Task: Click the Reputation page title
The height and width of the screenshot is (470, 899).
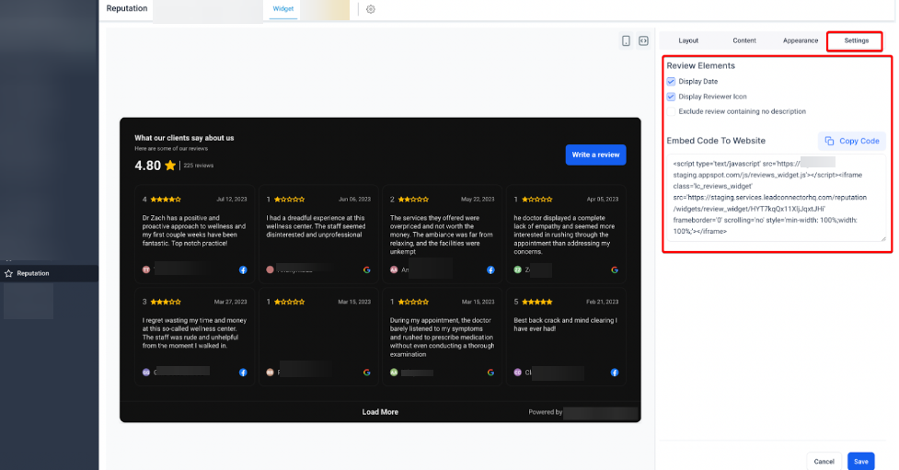Action: coord(127,8)
